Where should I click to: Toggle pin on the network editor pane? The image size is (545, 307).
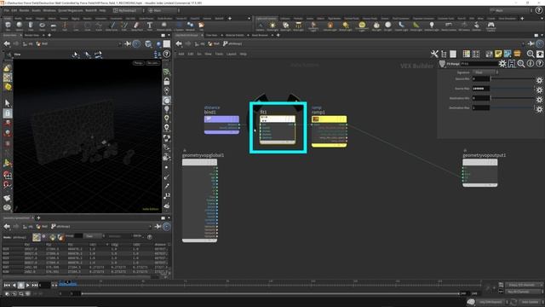531,43
